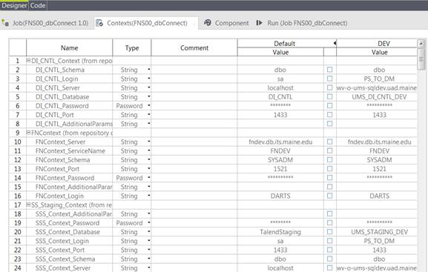Viewport: 428px width, 272px height.
Task: Close the Contexts(FNS00_dbConnect) tab
Action: coord(194,24)
